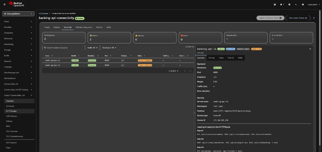Open the Core platform perspective switcher
The image size is (322, 152).
(x=18, y=14)
